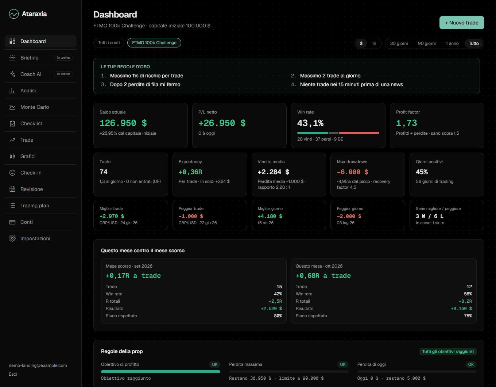The width and height of the screenshot is (496, 387).
Task: Click the Grafici candlestick icon
Action: (x=12, y=156)
